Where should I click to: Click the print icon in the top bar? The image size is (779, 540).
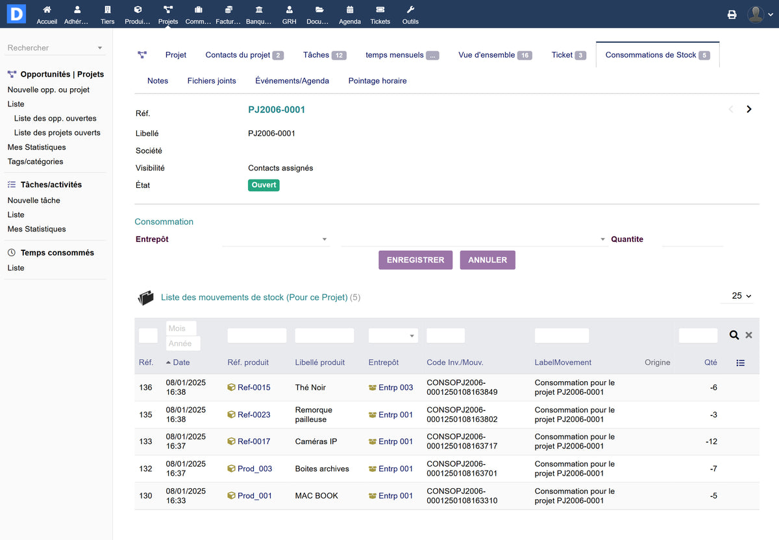click(x=732, y=14)
